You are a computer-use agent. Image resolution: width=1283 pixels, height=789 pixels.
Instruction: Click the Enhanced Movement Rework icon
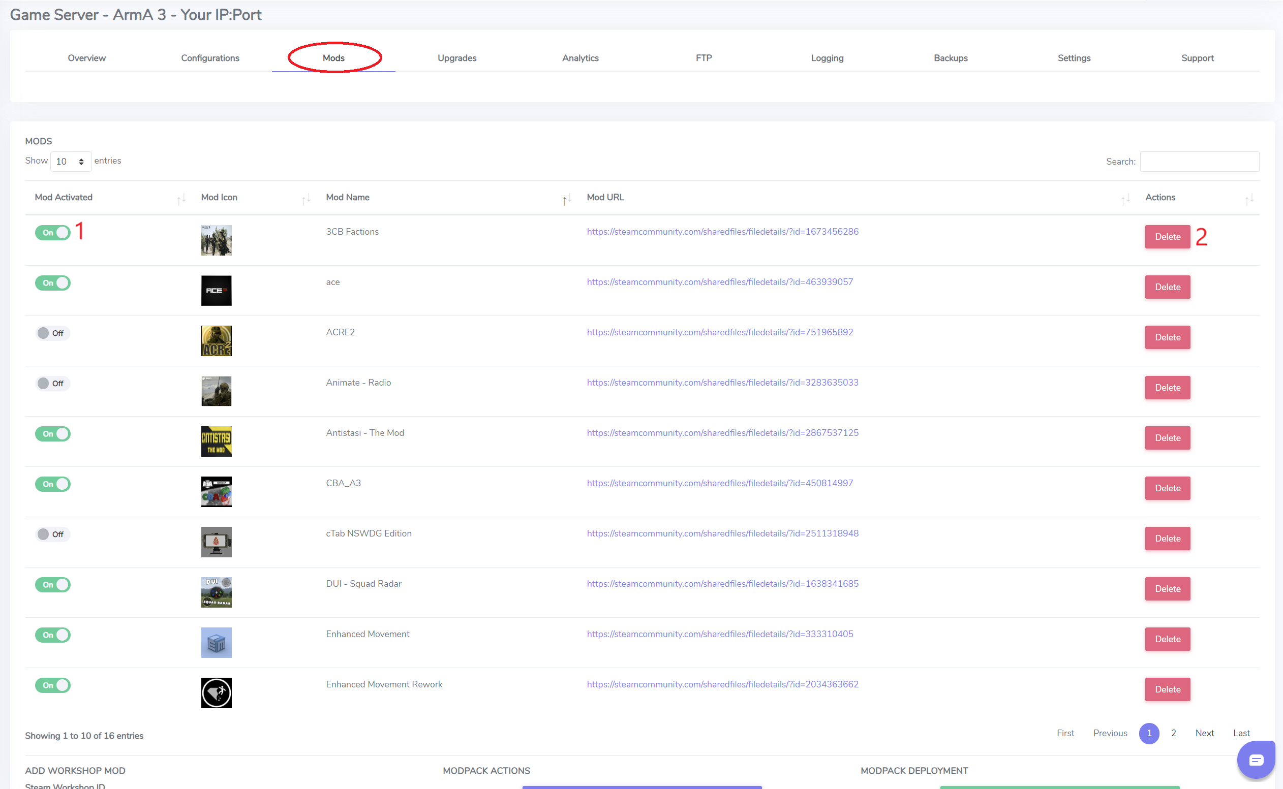(x=216, y=693)
